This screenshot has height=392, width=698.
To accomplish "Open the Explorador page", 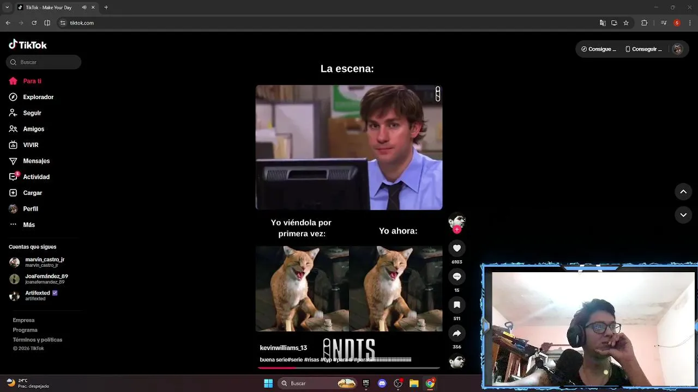I will tap(31, 97).
